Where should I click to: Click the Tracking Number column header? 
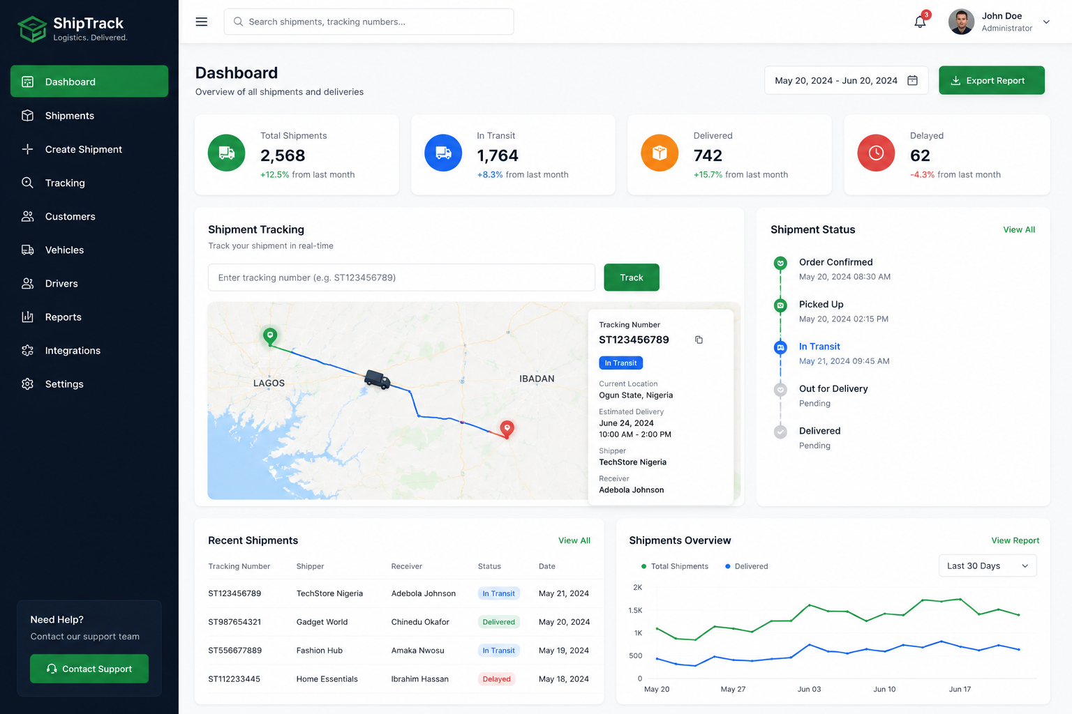coord(239,566)
